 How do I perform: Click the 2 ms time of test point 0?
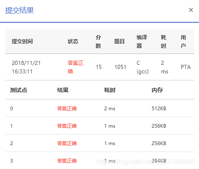[x=110, y=109]
